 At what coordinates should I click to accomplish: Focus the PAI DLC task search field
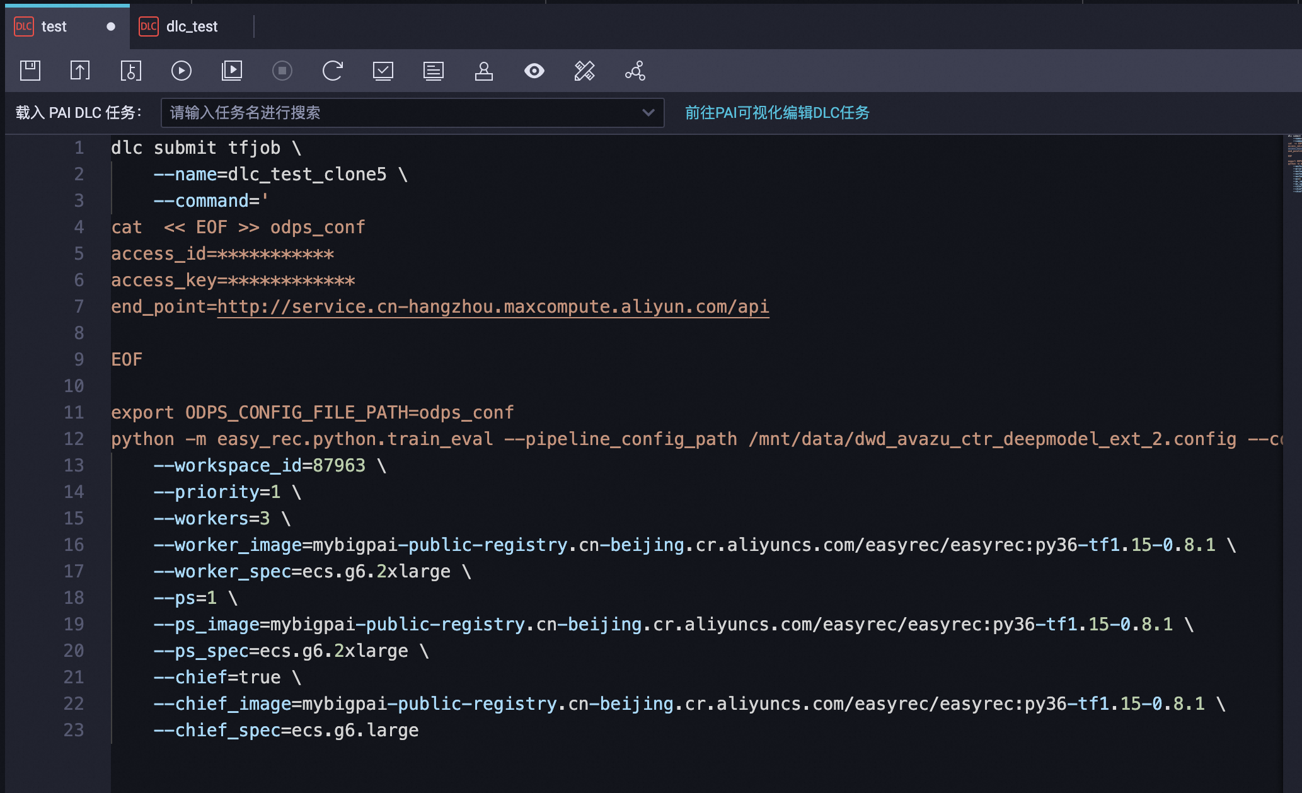413,113
